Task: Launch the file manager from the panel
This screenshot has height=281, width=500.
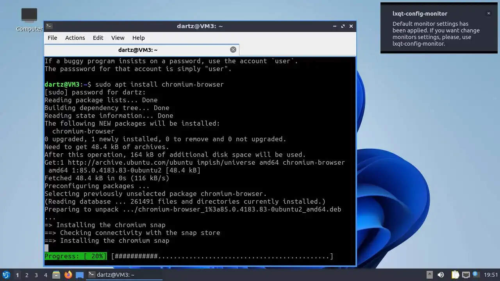Action: (56, 275)
